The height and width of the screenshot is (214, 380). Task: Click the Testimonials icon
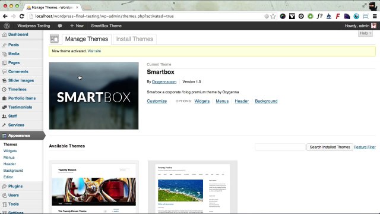tap(4, 107)
